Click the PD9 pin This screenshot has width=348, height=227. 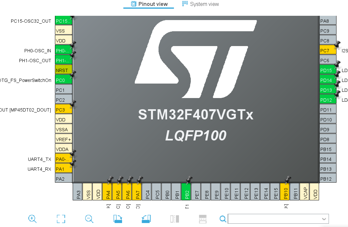coord(328,129)
